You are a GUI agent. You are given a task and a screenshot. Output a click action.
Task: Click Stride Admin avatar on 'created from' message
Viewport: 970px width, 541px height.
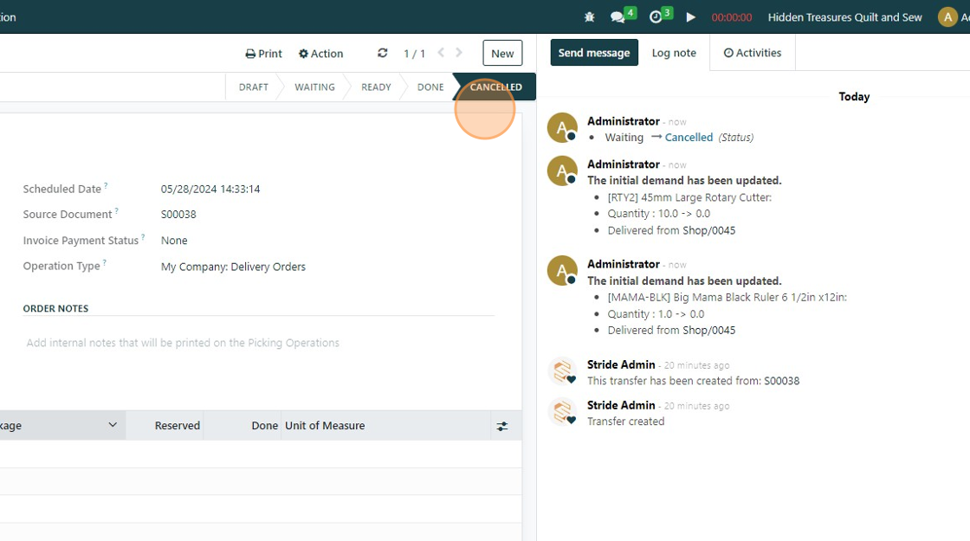tap(562, 371)
